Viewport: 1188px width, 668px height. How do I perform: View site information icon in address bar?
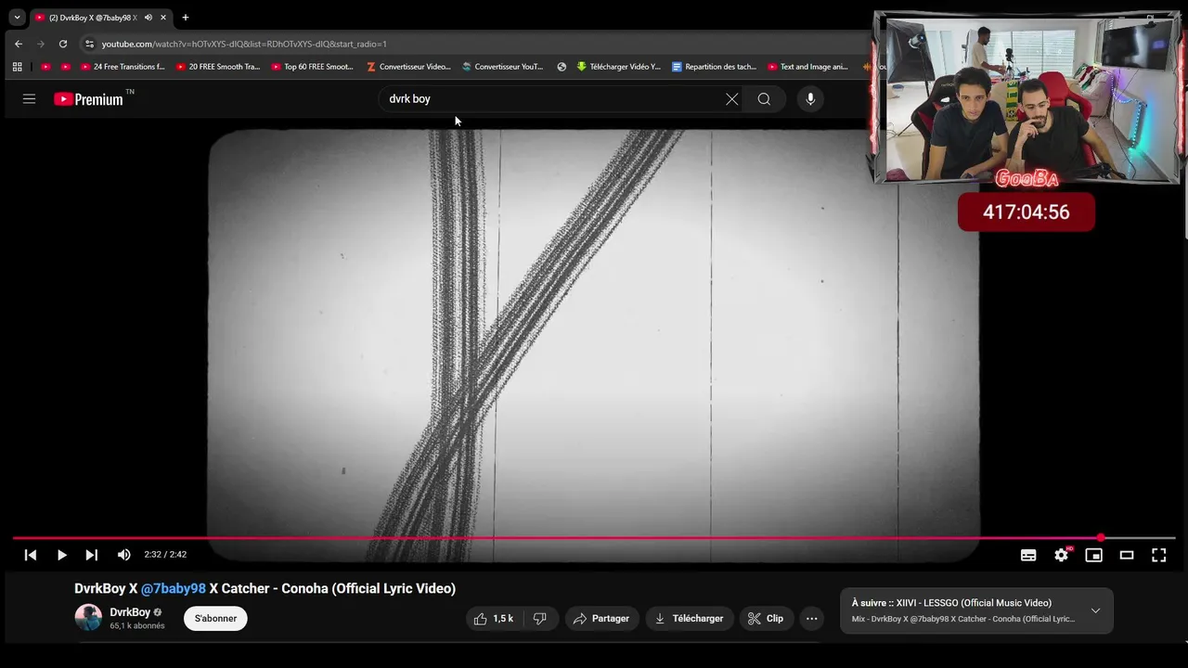pyautogui.click(x=88, y=44)
